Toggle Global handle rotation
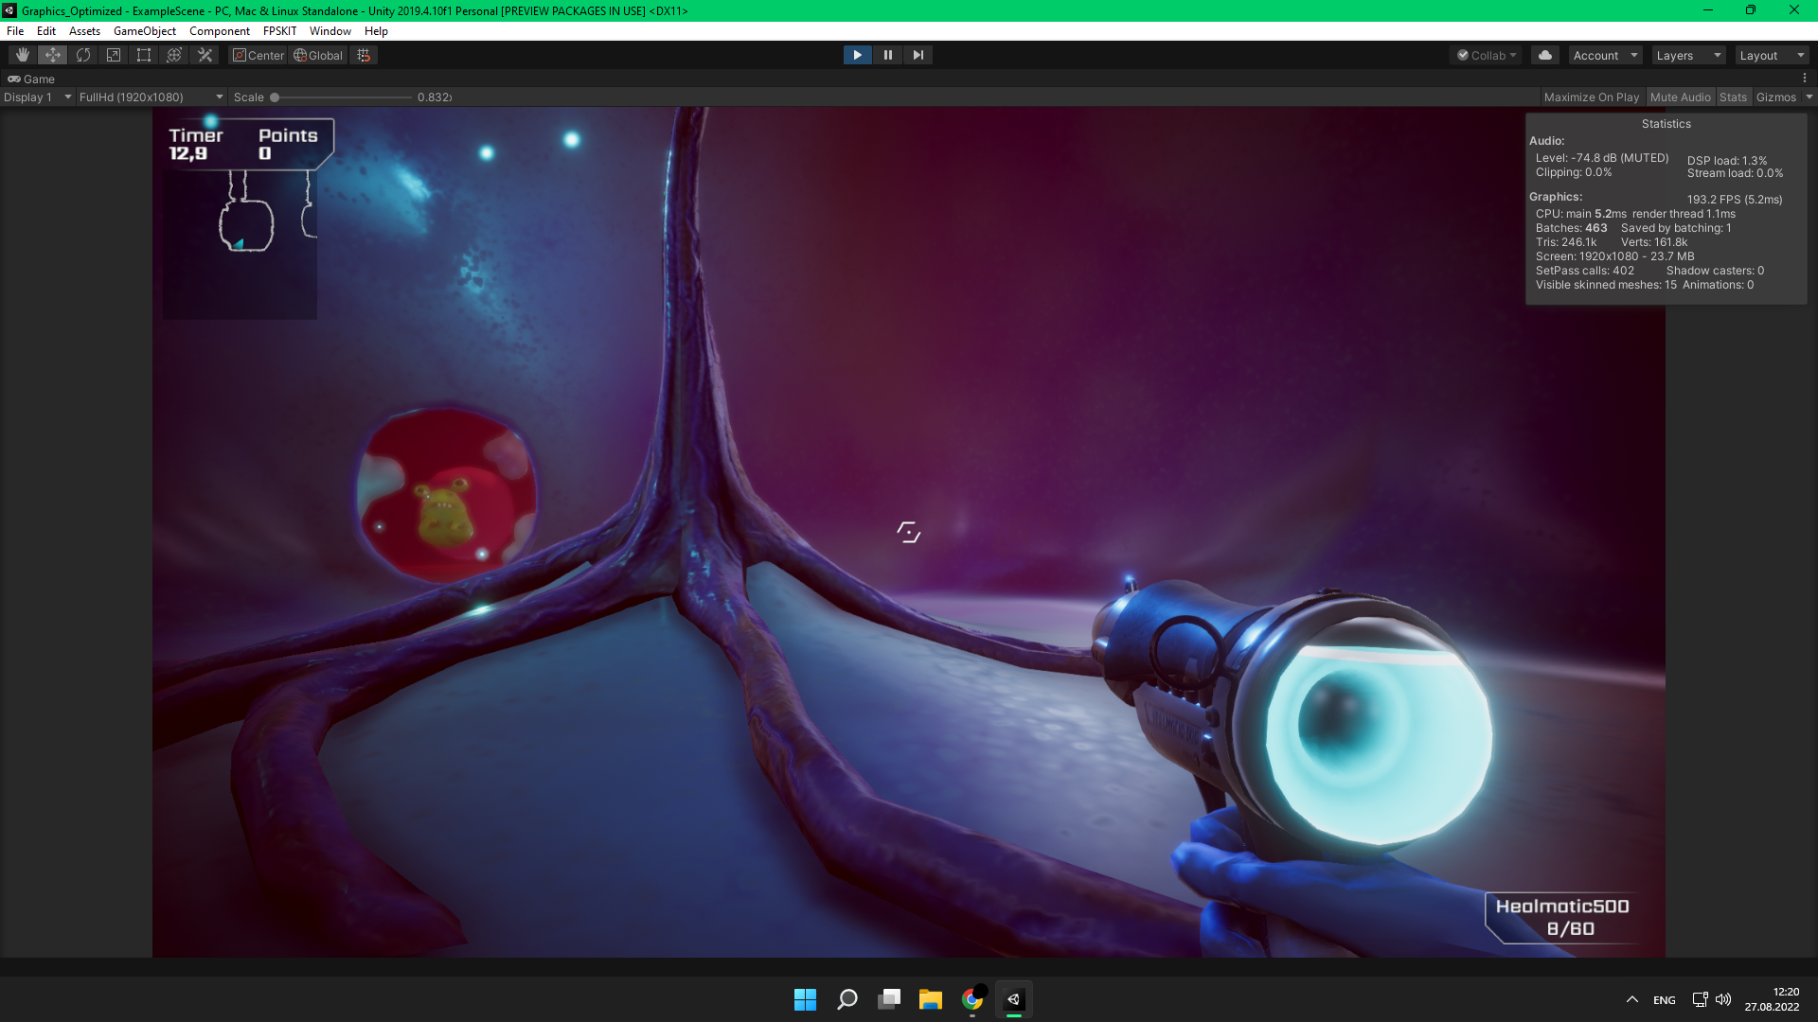 pos(318,55)
